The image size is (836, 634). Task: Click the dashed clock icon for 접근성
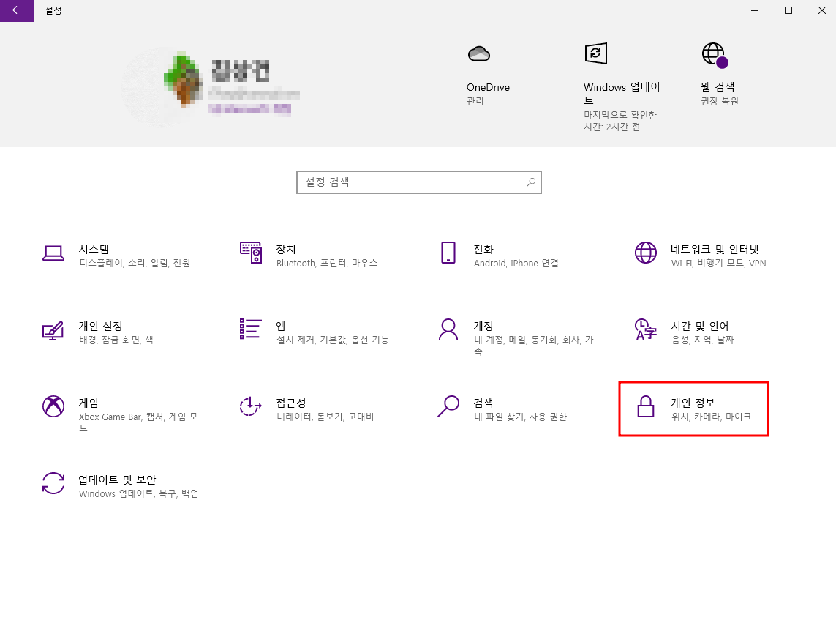[x=251, y=406]
